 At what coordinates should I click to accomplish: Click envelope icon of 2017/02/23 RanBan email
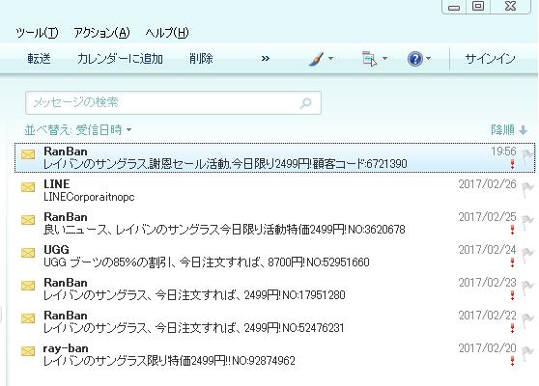coord(28,286)
